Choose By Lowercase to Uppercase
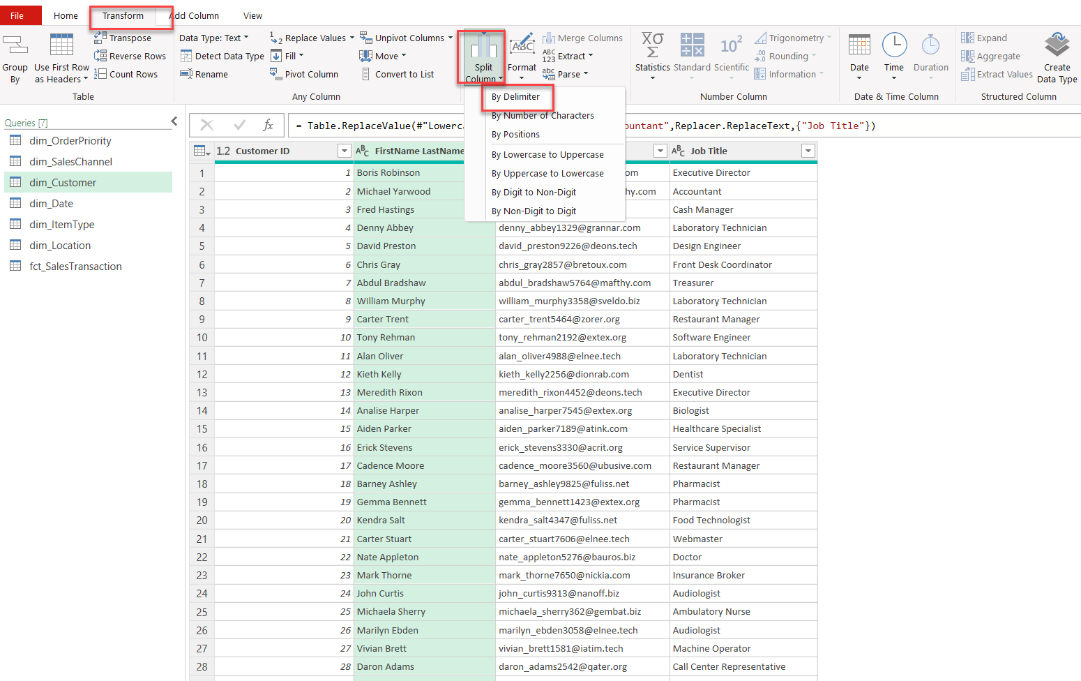 tap(547, 155)
